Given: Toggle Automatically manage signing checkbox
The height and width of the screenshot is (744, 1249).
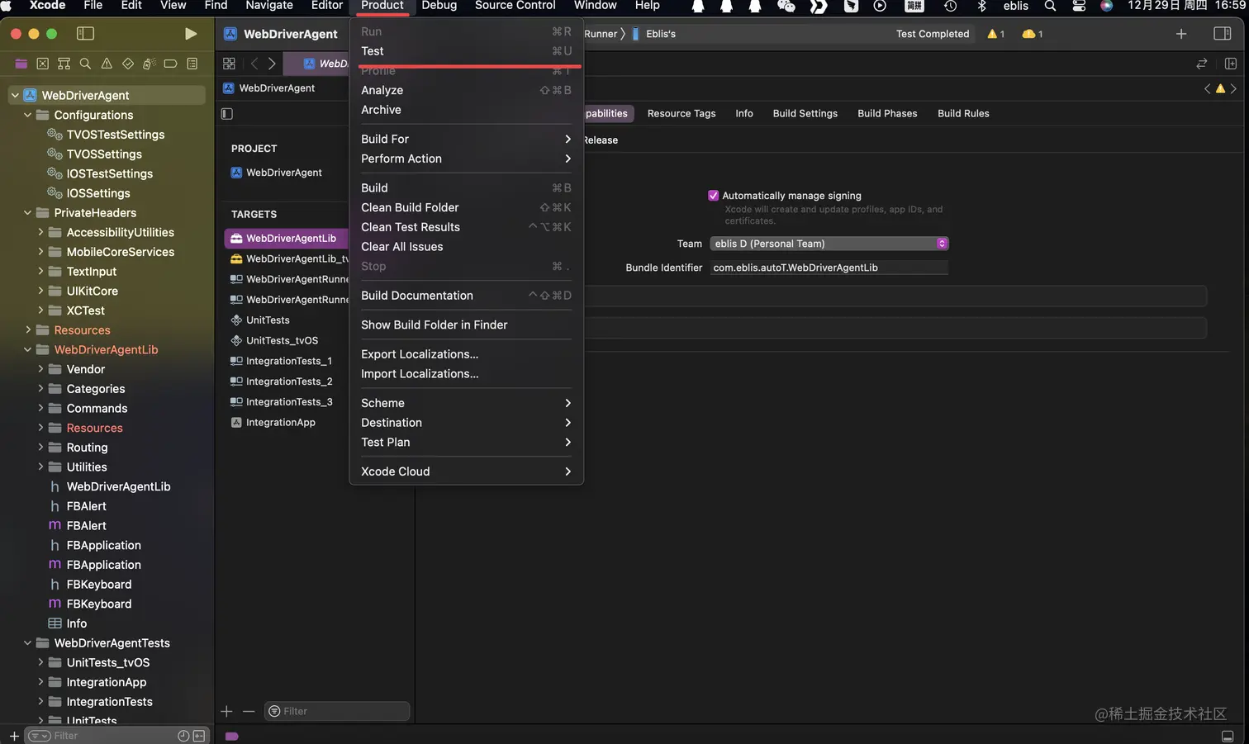Looking at the screenshot, I should [x=714, y=196].
